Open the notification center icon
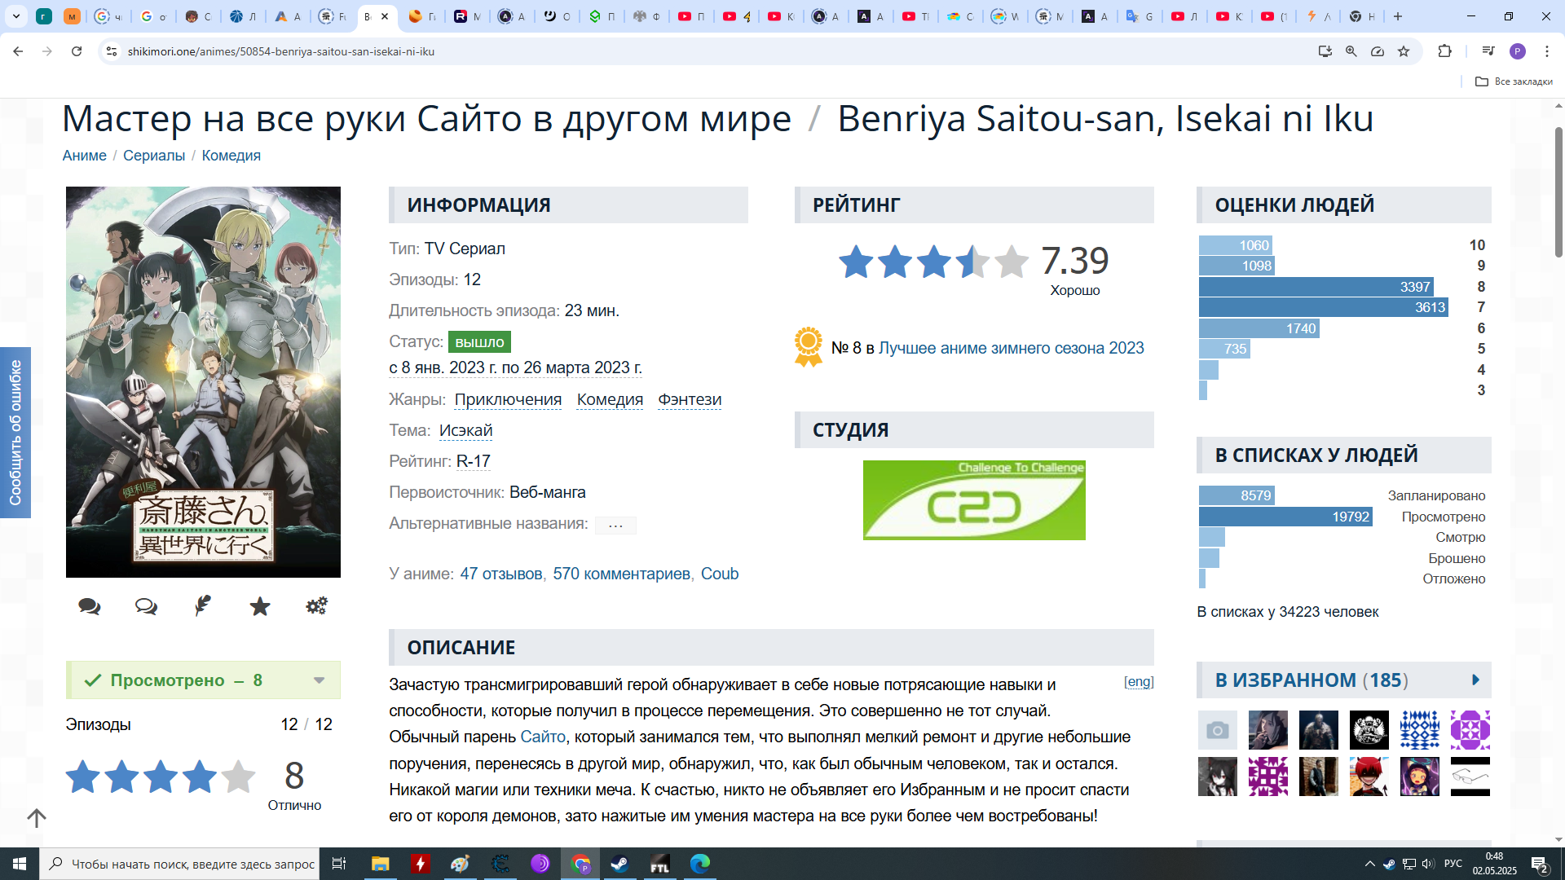Viewport: 1565px width, 880px height. pyautogui.click(x=1540, y=864)
